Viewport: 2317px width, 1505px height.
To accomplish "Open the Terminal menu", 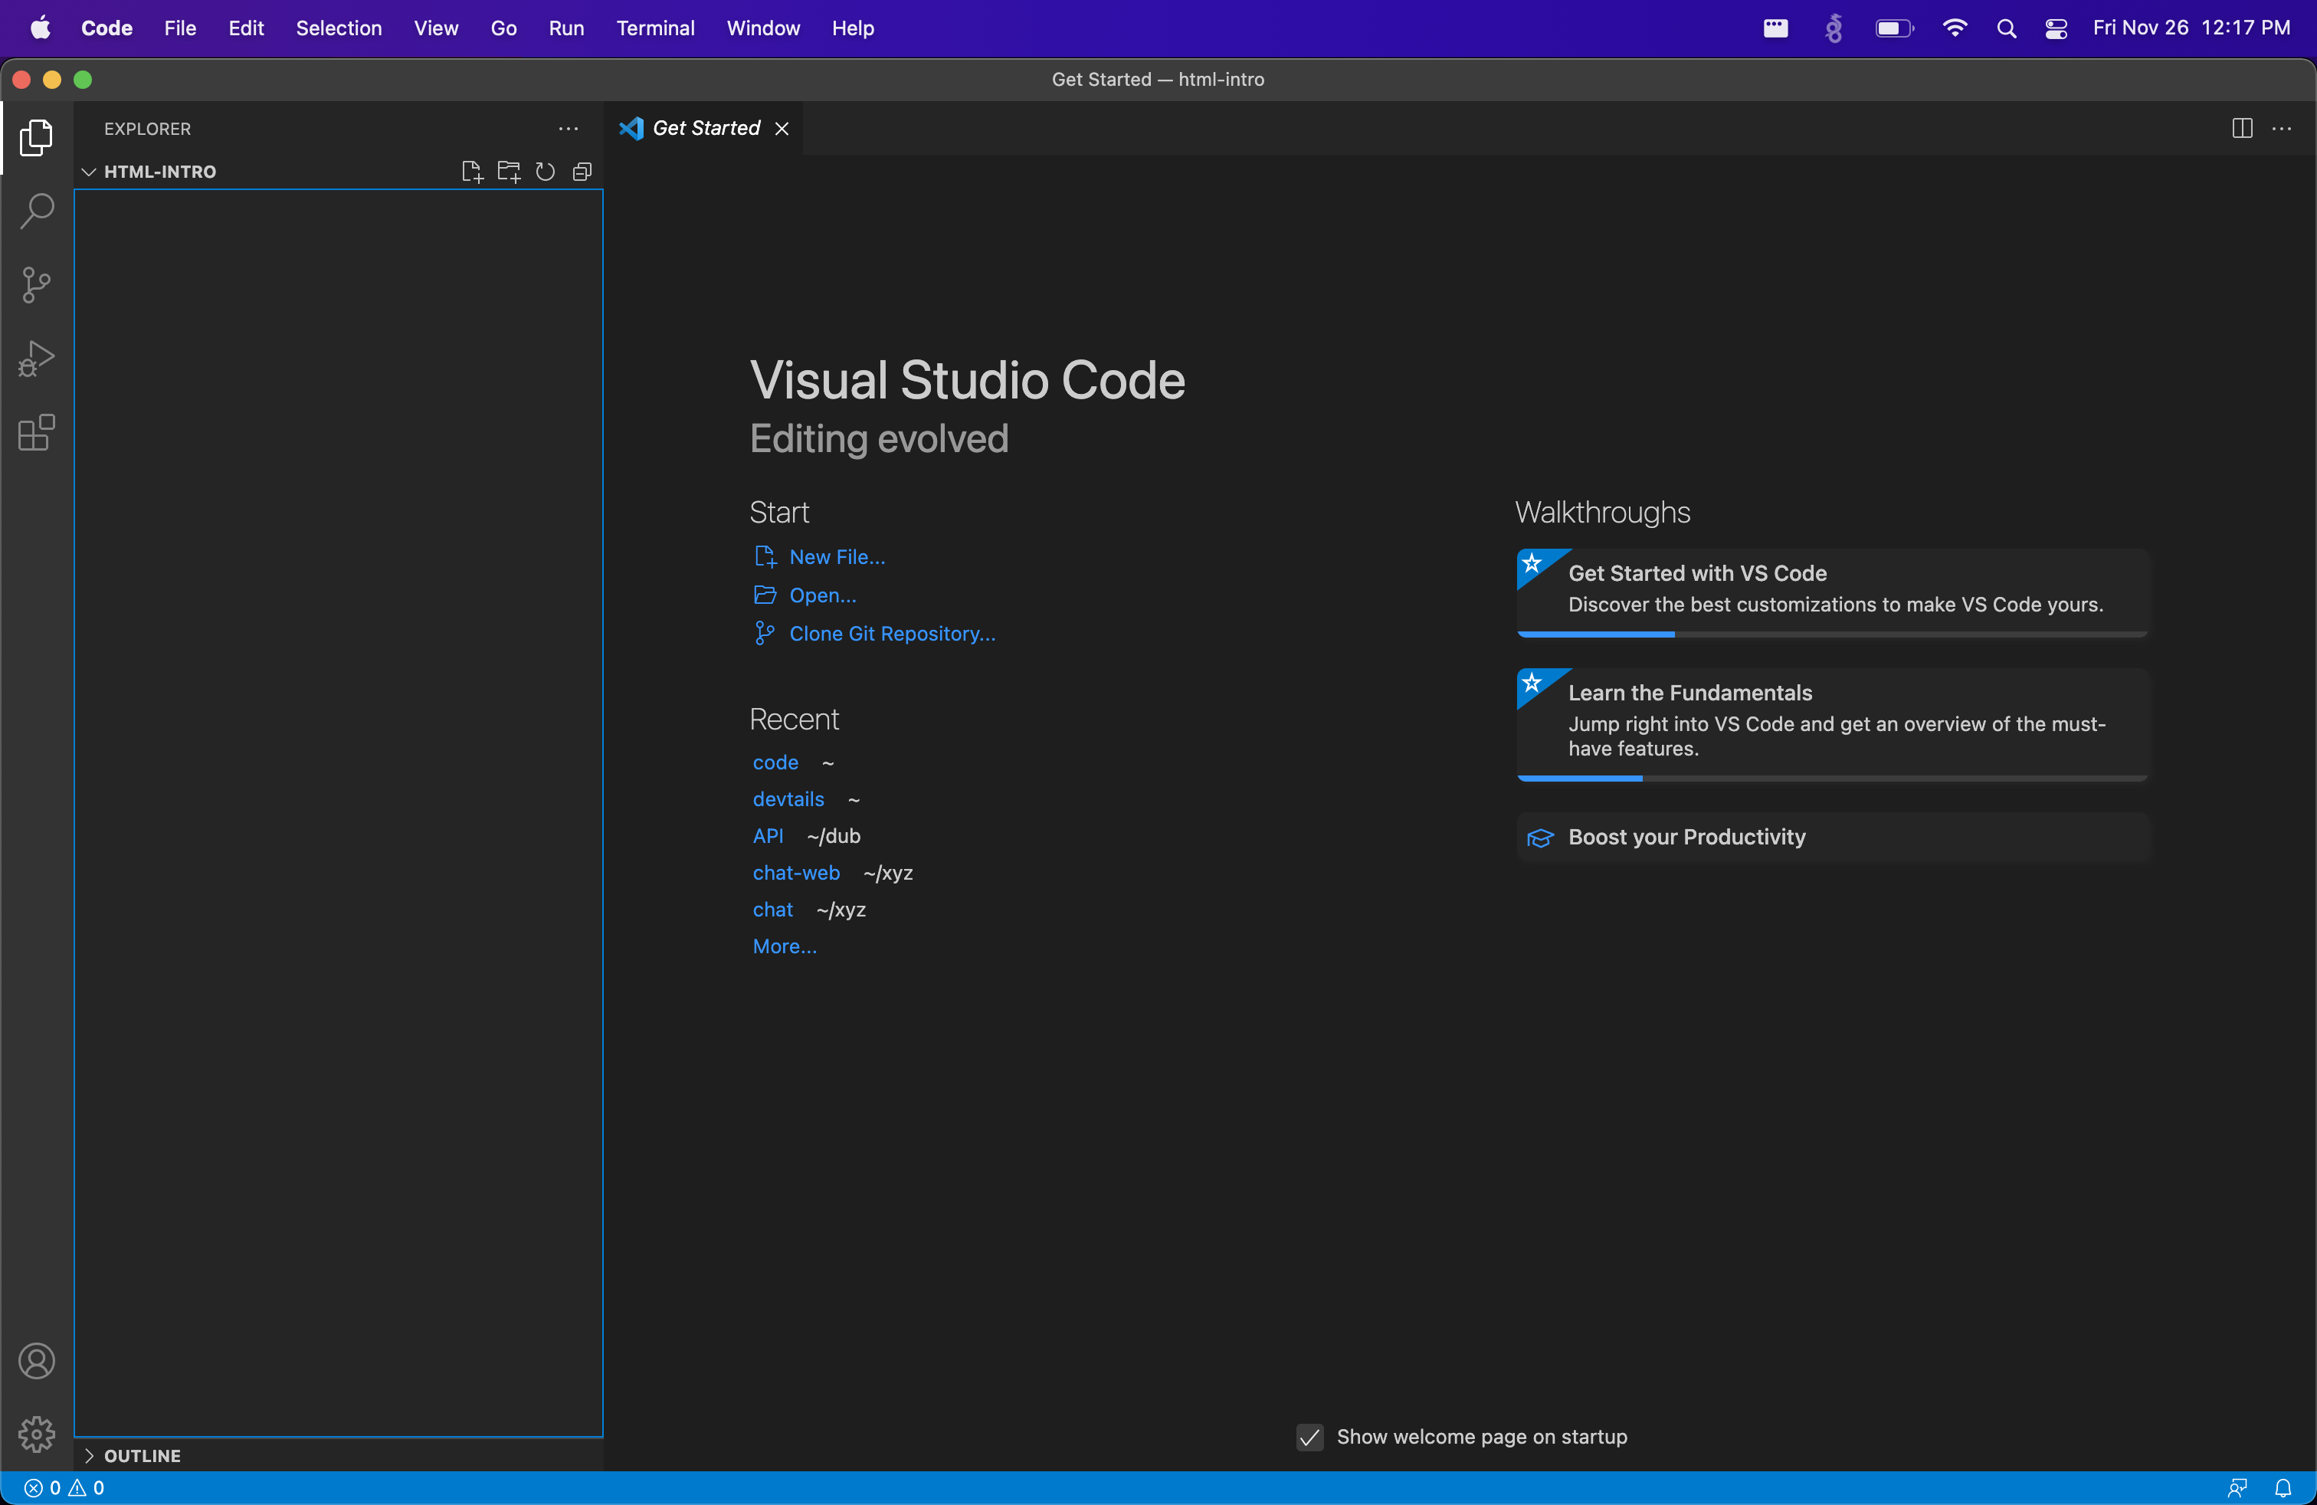I will pos(655,28).
